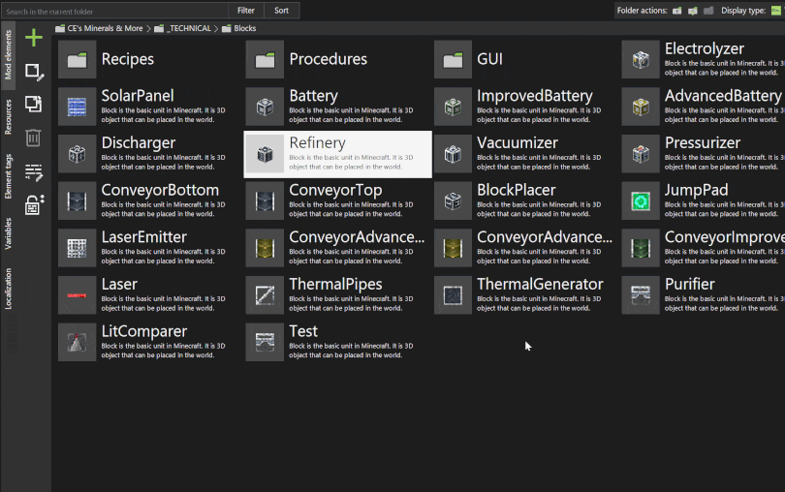This screenshot has width=785, height=492.
Task: Click the edit element code icon
Action: pos(34,172)
